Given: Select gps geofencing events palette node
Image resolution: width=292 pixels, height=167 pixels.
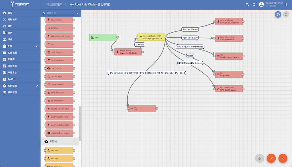Looking at the screenshot, I should point(59,36).
